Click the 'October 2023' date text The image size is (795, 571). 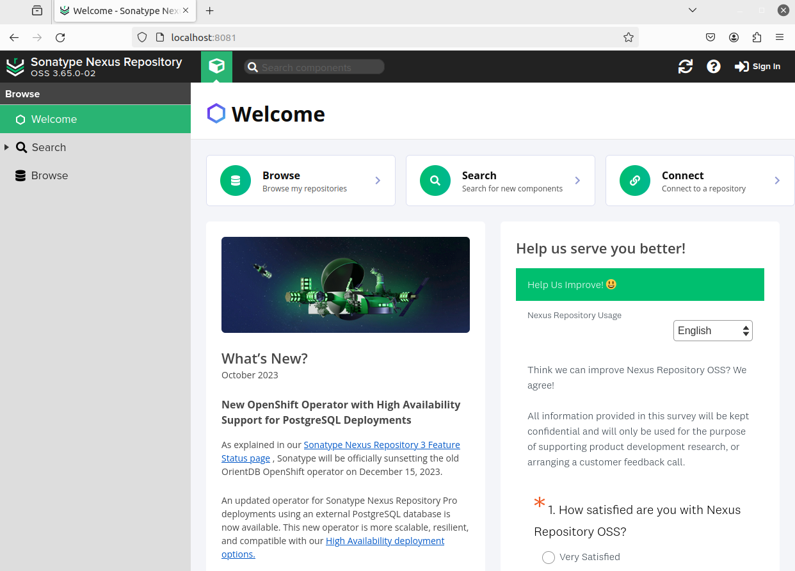pos(250,375)
